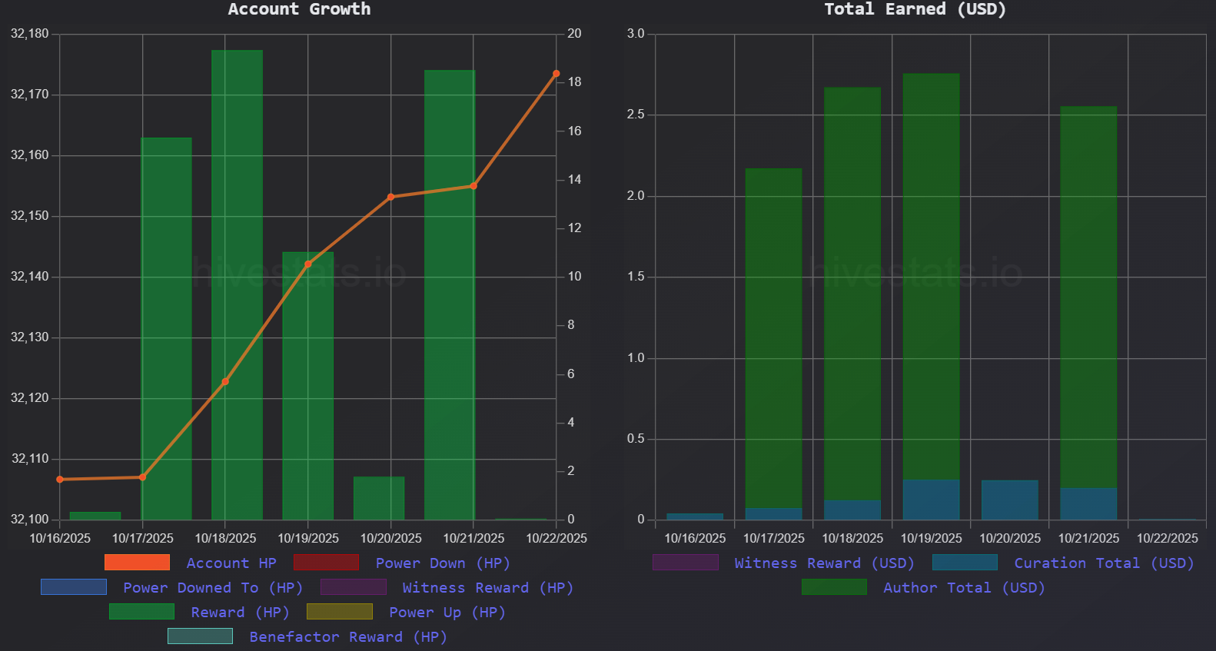Click the 10/19/2025 author bar in Total Earned

(x=931, y=277)
